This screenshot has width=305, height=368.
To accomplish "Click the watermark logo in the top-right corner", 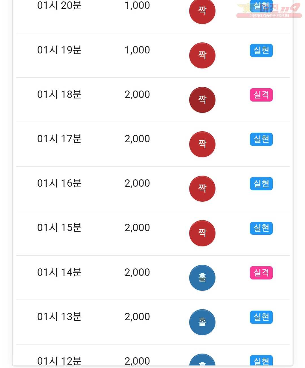I will 269,10.
